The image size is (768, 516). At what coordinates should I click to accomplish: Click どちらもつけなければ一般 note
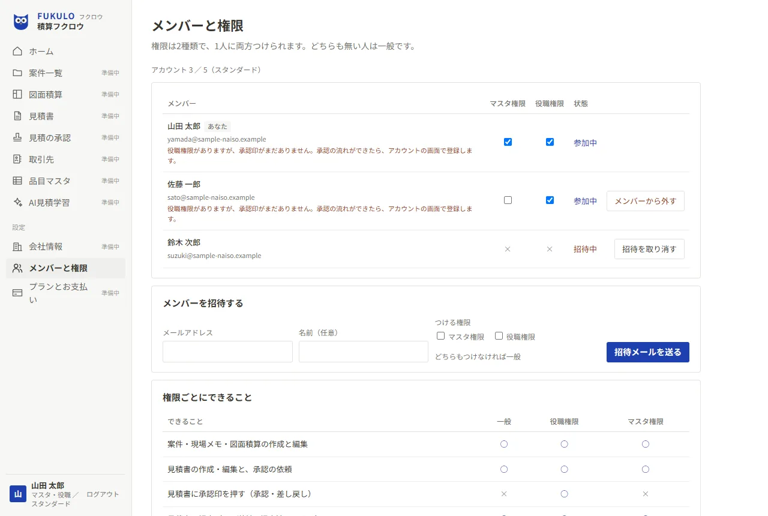pyautogui.click(x=478, y=356)
